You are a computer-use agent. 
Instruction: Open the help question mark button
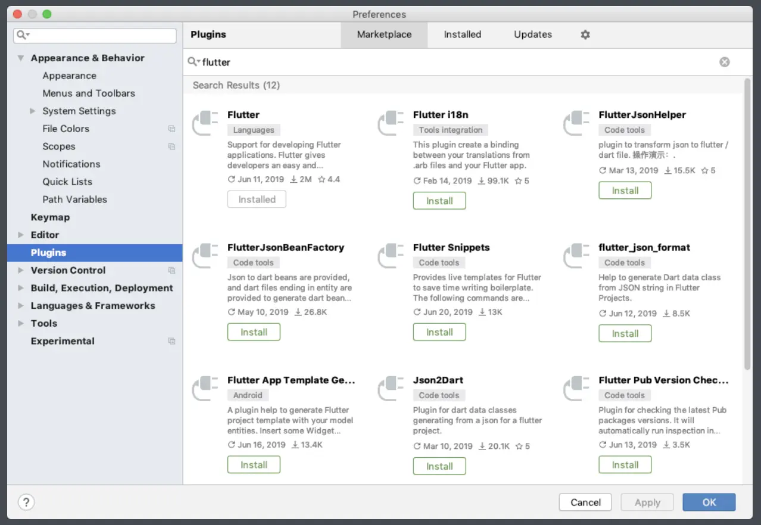tap(26, 502)
